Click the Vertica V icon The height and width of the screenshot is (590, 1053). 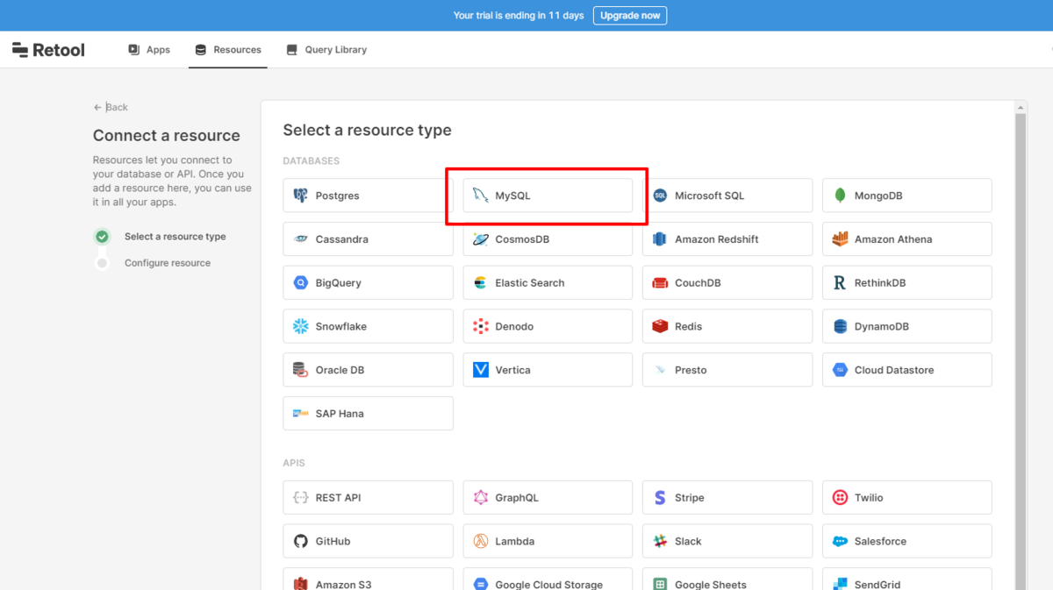click(480, 370)
